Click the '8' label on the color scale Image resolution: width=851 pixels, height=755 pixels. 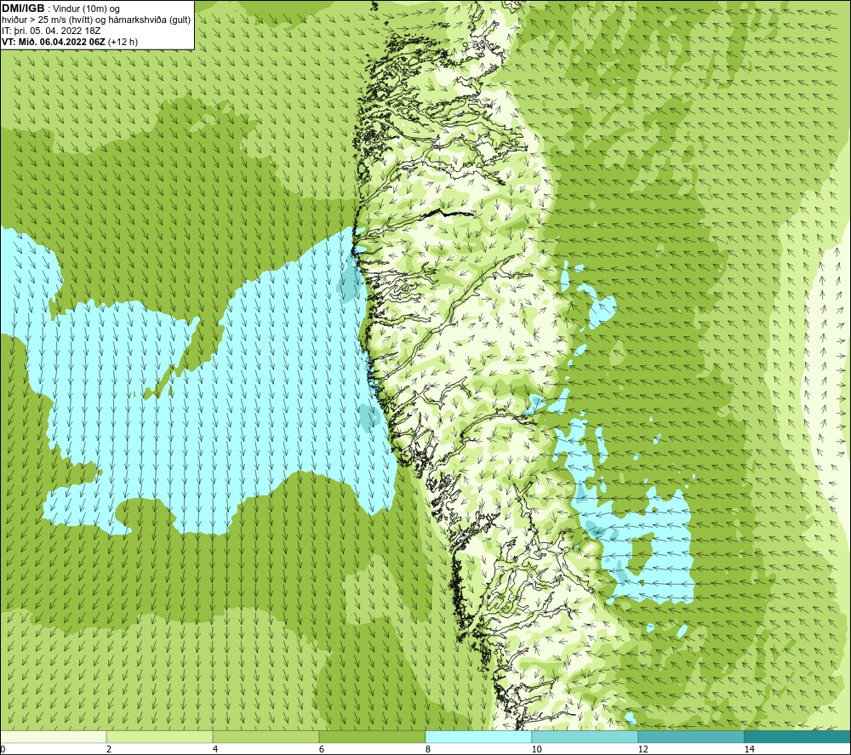point(428,749)
